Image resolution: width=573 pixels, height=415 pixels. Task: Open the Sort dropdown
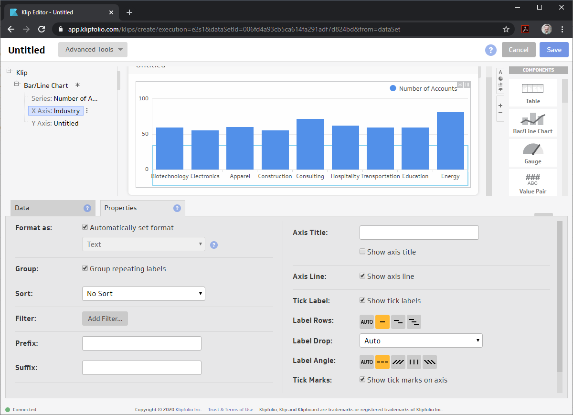[x=144, y=294]
